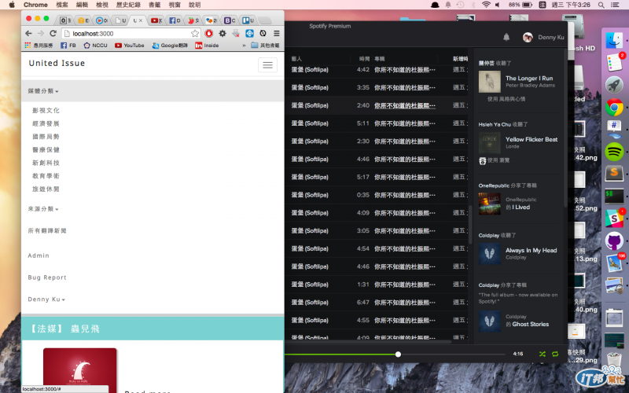The width and height of the screenshot is (629, 393).
Task: Toggle the United Issue navbar hamburger button
Action: pyautogui.click(x=267, y=65)
